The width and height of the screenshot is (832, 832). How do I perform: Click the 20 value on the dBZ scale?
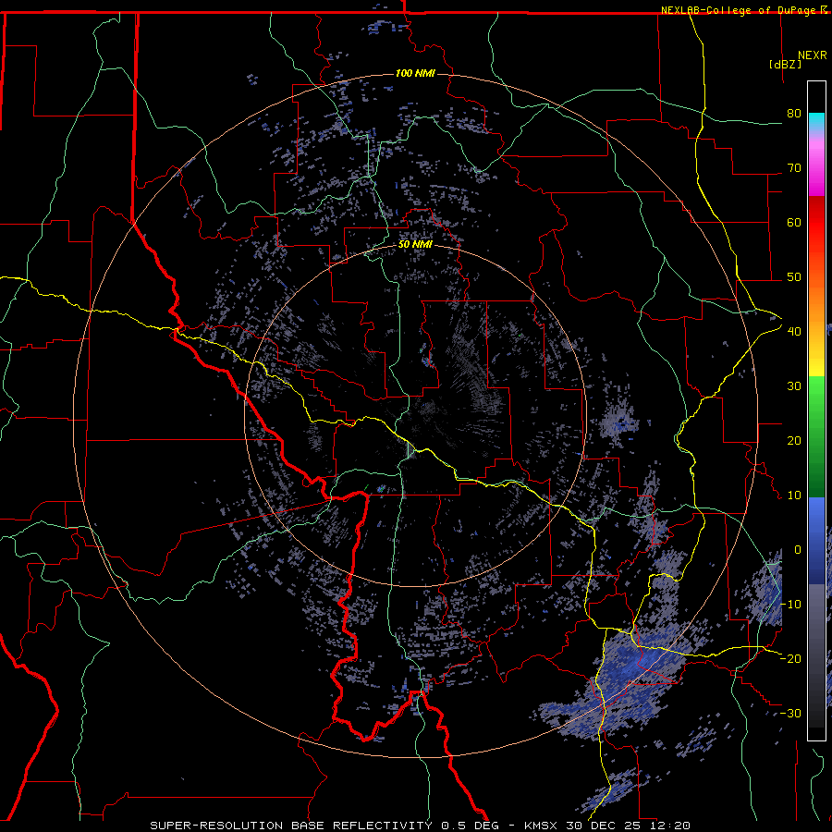794,441
